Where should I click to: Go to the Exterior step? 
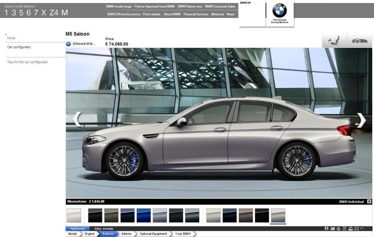(x=108, y=234)
